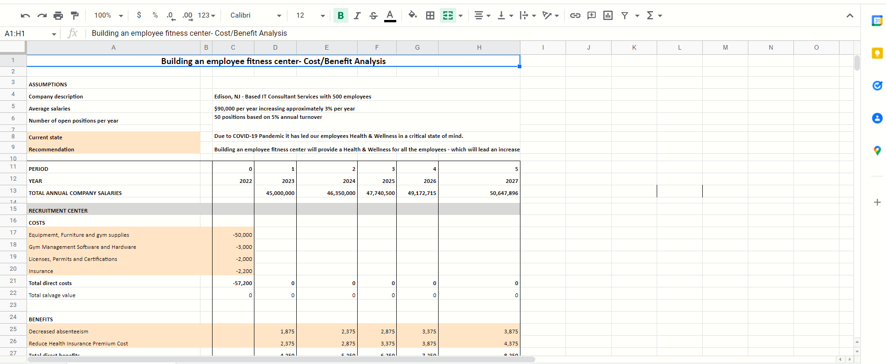Open Google Keep side panel
Screen dimensions: 886x364
pyautogui.click(x=877, y=53)
